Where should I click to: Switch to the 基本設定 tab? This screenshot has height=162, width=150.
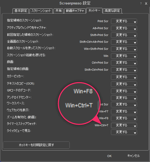pos(21,11)
